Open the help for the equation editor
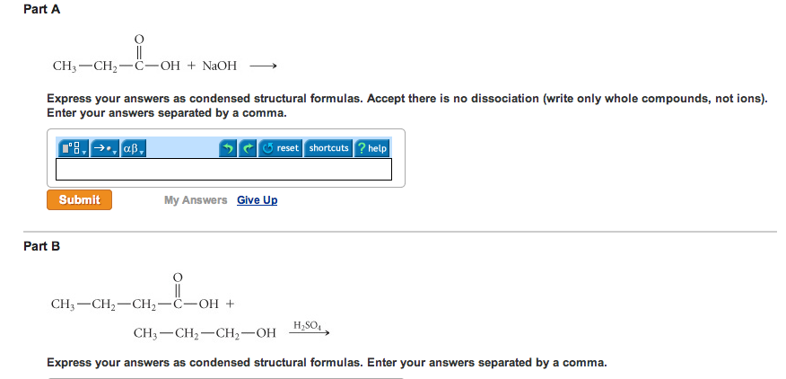 pos(371,148)
